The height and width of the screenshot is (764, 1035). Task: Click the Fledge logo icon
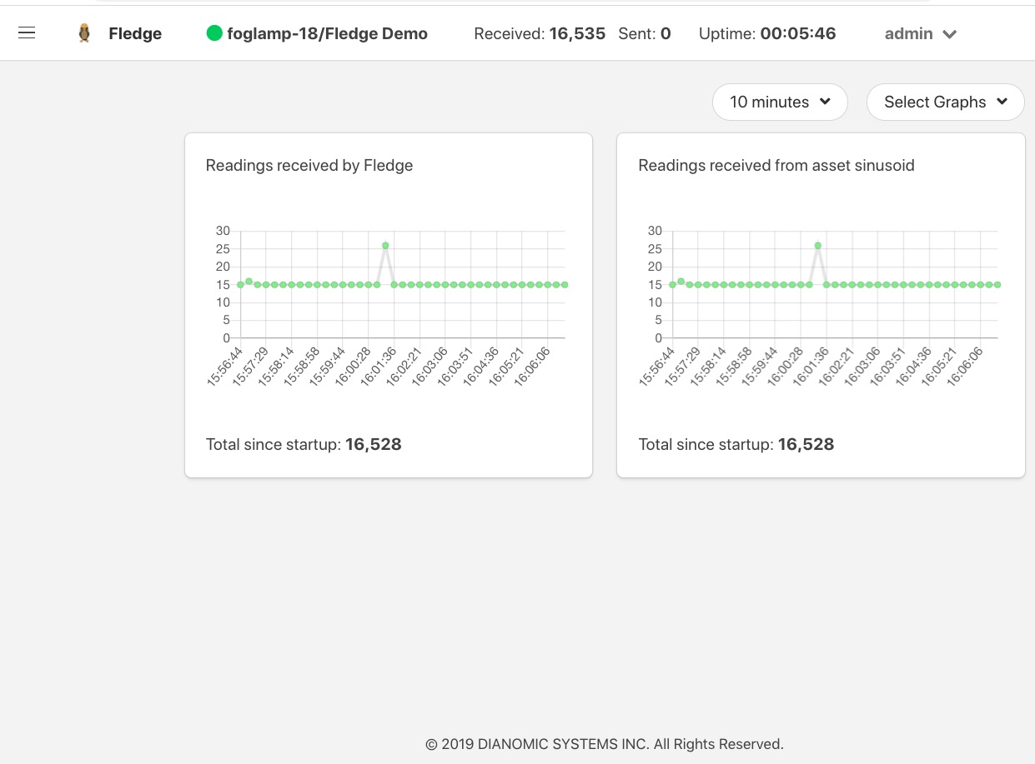pyautogui.click(x=84, y=32)
